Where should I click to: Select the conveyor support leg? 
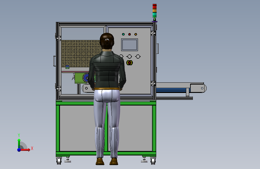coord(187,92)
